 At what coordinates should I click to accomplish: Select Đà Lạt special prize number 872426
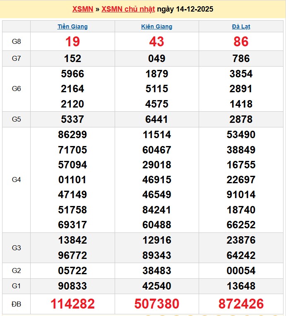click(241, 304)
